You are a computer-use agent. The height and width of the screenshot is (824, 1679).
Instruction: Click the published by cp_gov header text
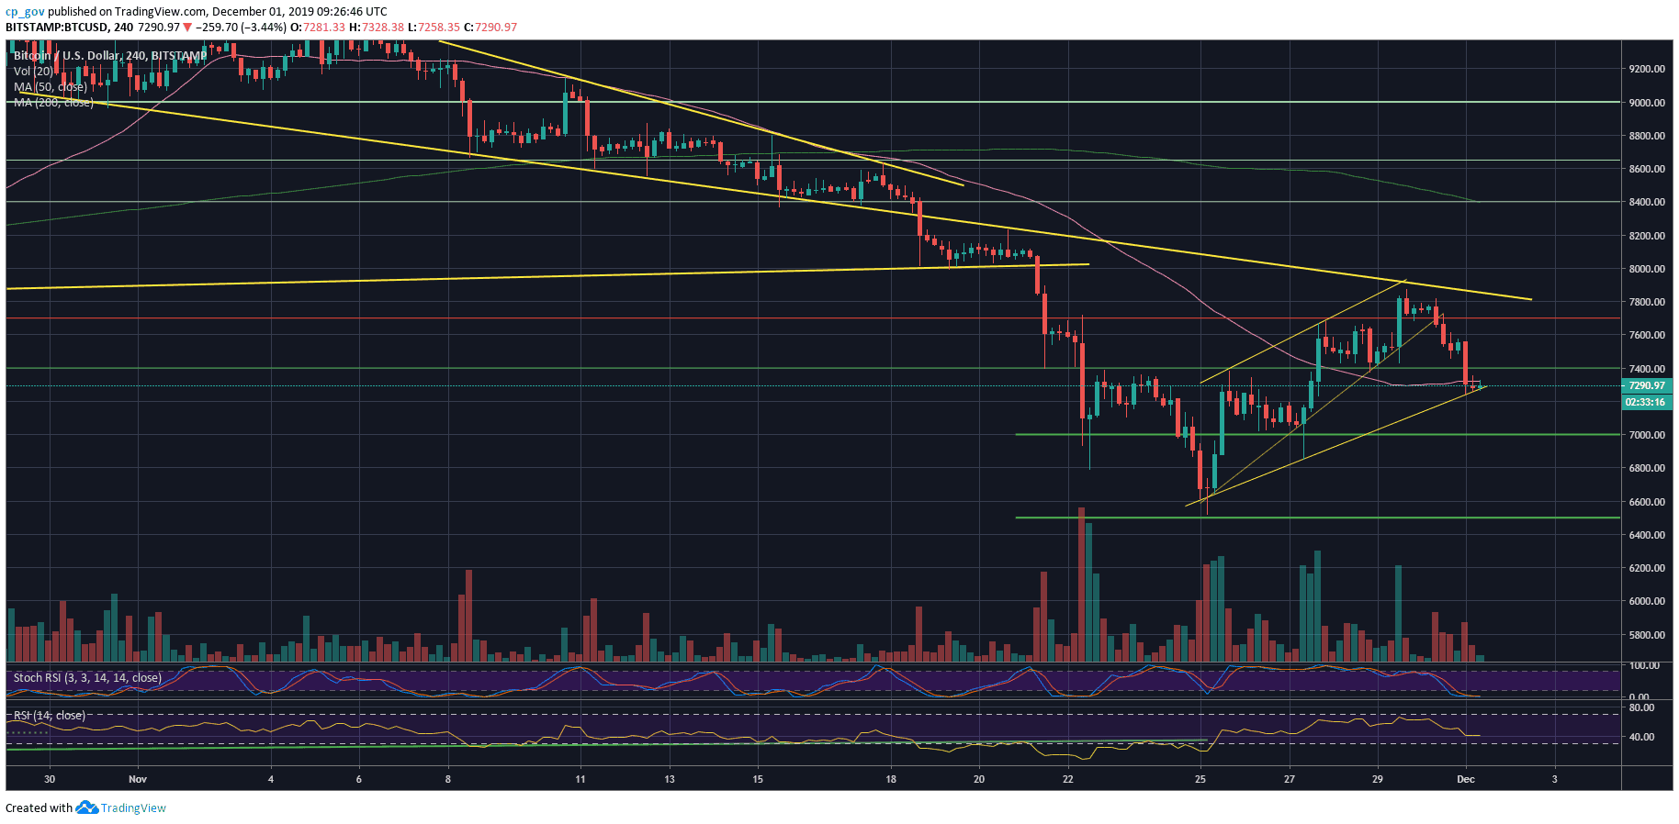196,12
